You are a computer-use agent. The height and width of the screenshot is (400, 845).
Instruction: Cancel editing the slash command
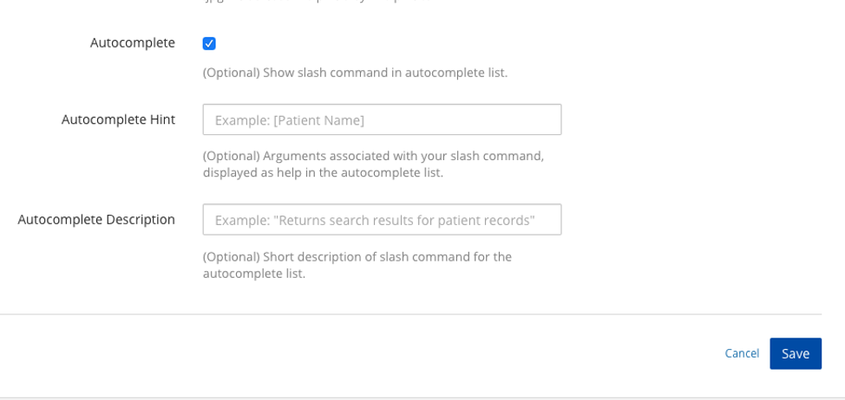742,353
